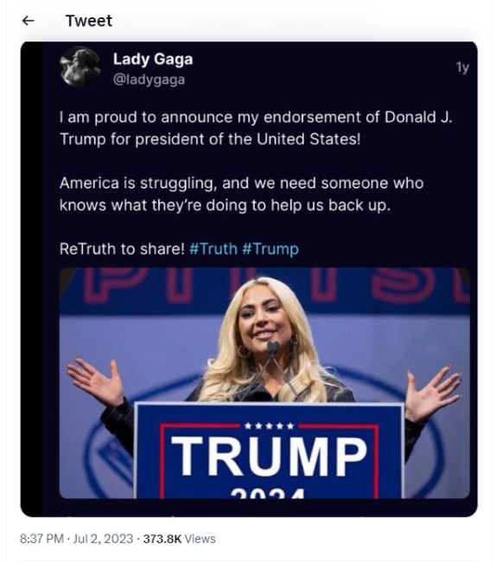Click the Tweet header title
503x563 pixels.
(x=89, y=21)
